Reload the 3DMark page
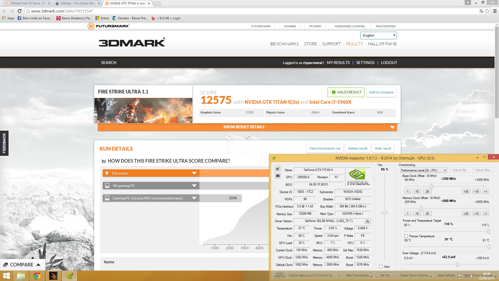Viewport: 499px width, 281px height. 19,11
